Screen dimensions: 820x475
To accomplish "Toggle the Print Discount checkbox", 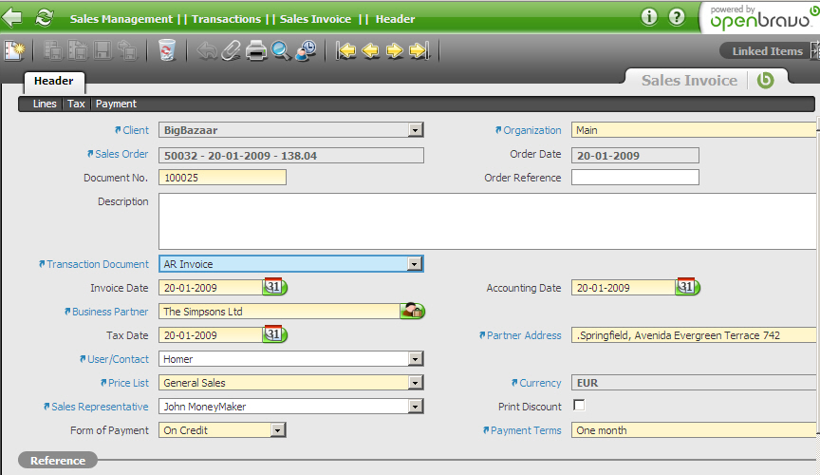I will click(x=579, y=405).
